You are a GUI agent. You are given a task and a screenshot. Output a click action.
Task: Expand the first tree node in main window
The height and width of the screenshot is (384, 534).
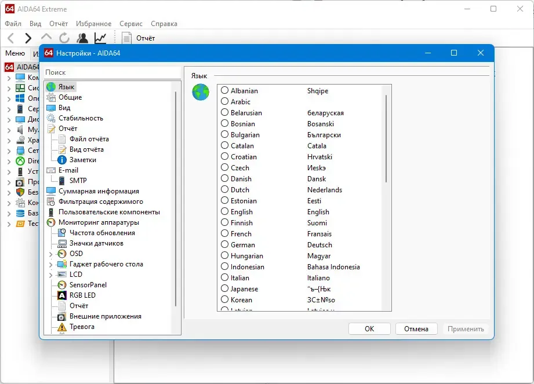point(9,78)
